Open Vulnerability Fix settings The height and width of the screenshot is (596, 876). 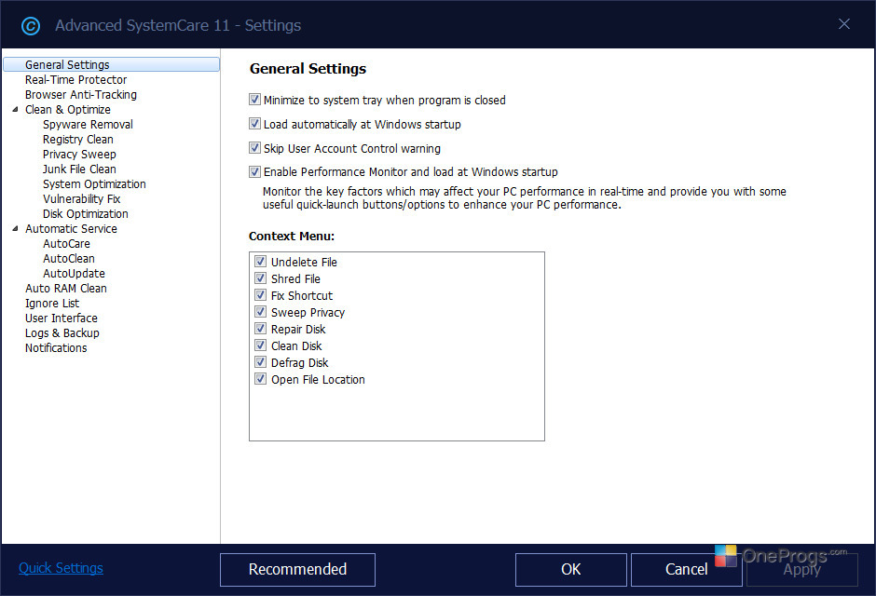point(82,198)
